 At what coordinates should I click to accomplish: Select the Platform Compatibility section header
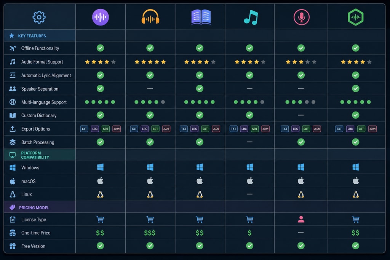click(x=40, y=155)
